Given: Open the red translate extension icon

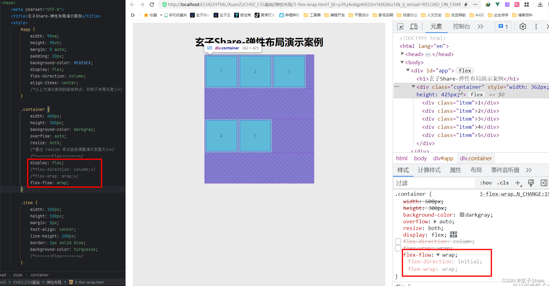Looking at the screenshot, I should point(517,5).
